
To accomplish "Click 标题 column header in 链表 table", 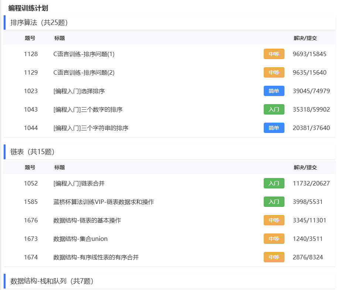I will [59, 167].
